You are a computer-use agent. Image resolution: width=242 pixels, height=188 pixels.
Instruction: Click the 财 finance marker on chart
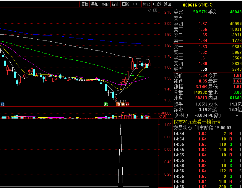click(x=2, y=104)
